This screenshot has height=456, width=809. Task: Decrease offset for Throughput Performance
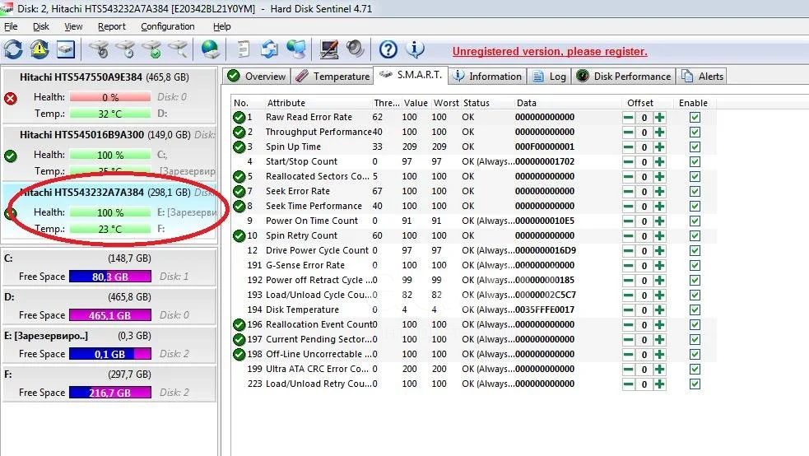pyautogui.click(x=629, y=132)
